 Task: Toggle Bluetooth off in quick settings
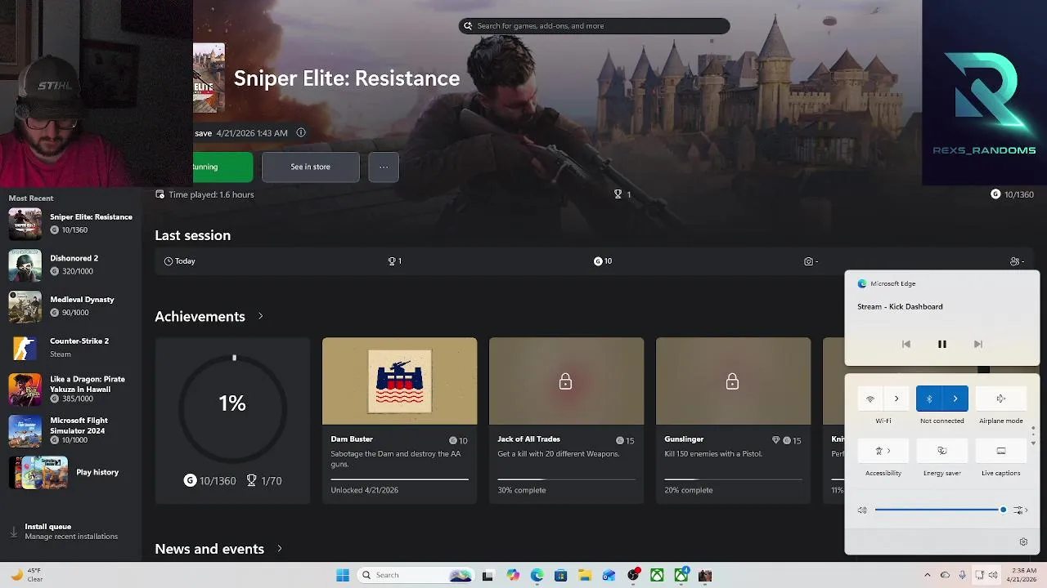929,399
